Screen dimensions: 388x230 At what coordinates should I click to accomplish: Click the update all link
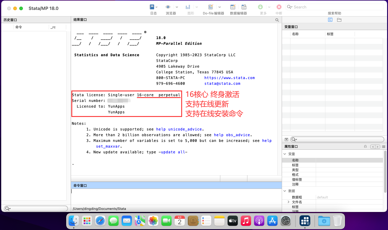173,152
